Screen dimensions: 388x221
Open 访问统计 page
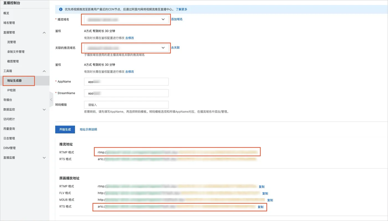[9, 119]
